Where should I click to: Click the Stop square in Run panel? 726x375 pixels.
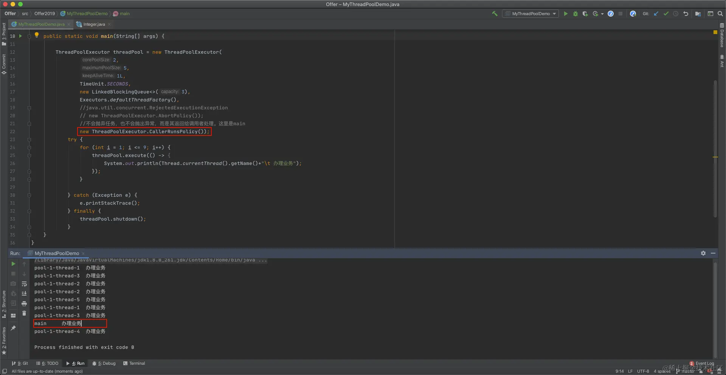point(13,274)
